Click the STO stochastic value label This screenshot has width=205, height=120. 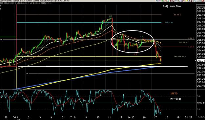(x=201, y=103)
